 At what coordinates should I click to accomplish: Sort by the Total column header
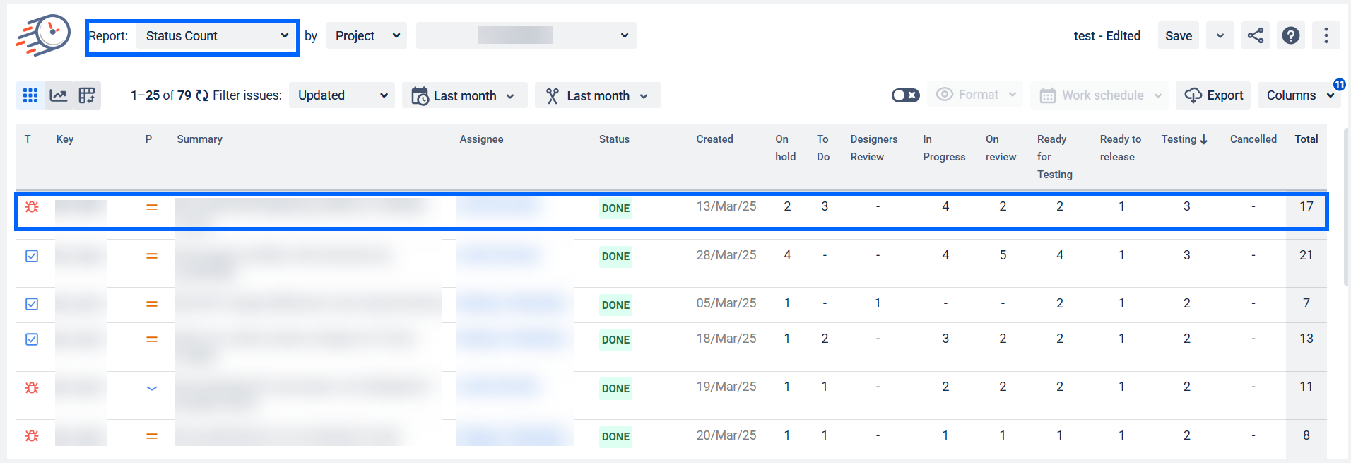(x=1306, y=139)
